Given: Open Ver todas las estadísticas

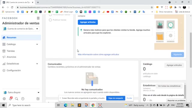Looking at the screenshot, I should point(169,86).
